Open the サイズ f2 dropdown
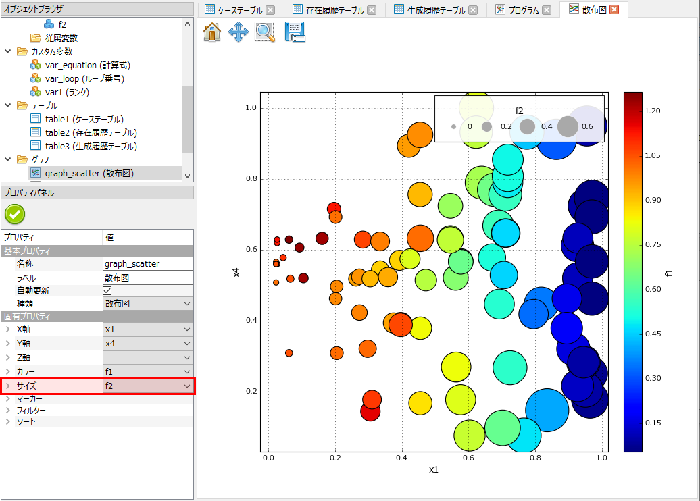The height and width of the screenshot is (501, 700). 187,386
